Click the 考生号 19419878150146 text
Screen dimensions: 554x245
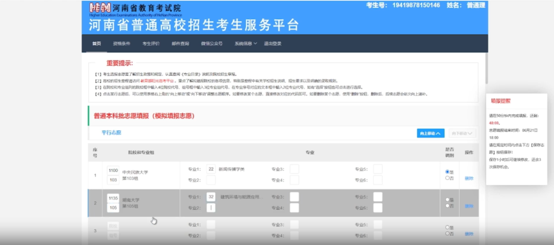(403, 5)
